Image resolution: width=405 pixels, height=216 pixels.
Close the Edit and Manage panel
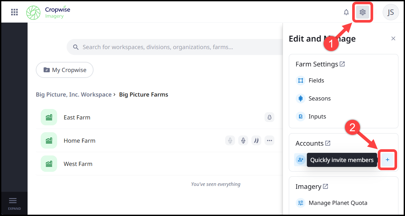[393, 39]
